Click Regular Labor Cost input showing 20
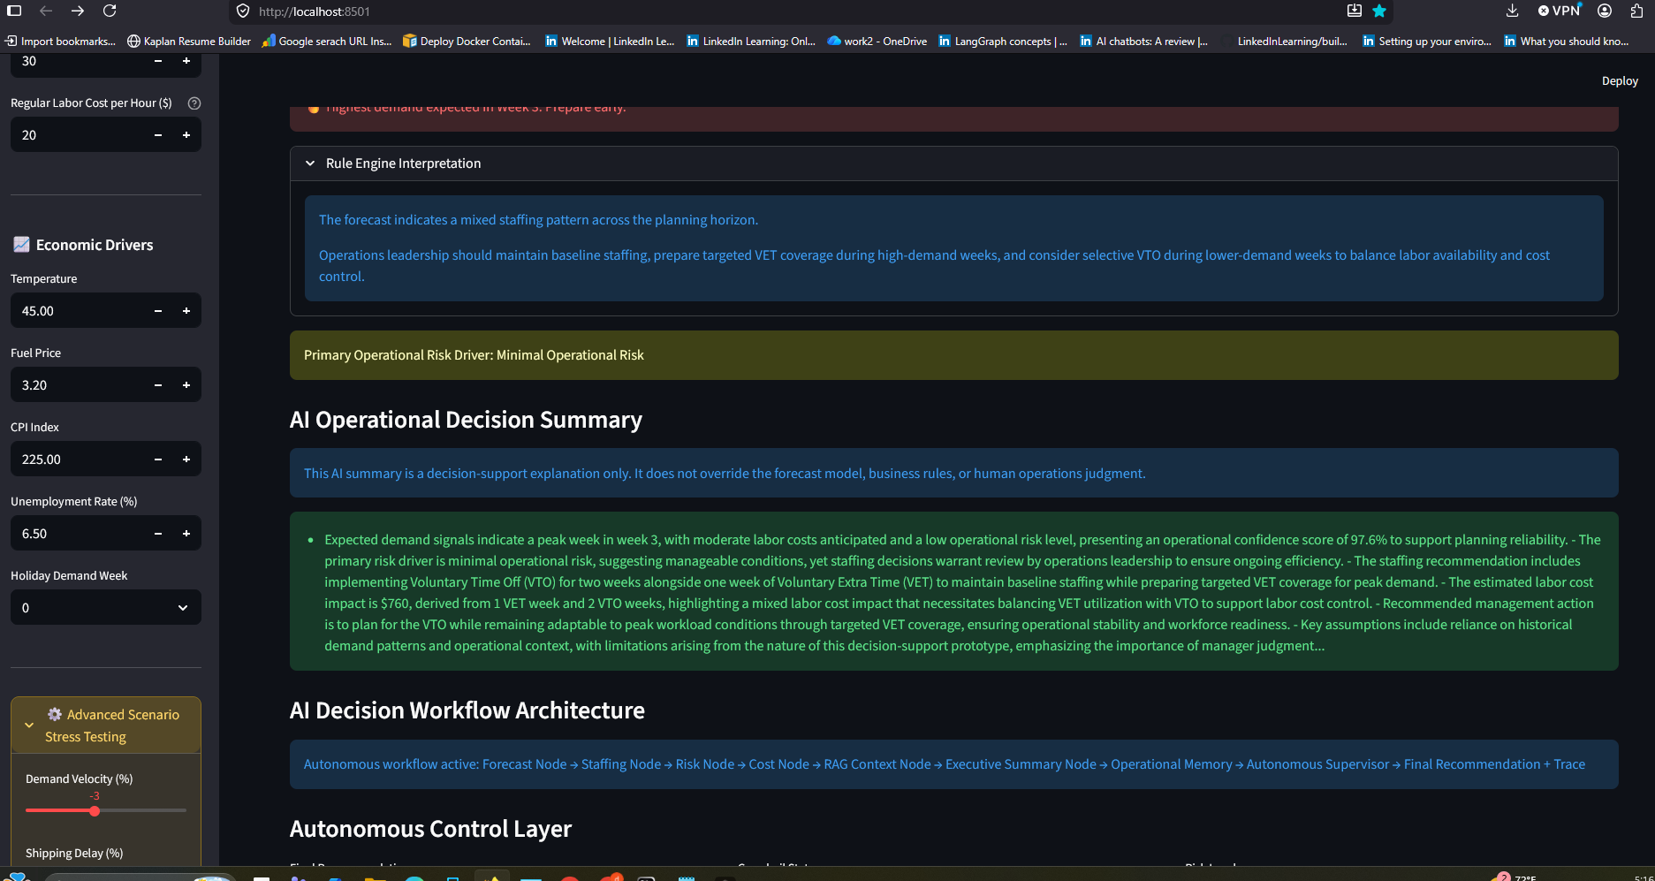The image size is (1655, 881). click(x=78, y=135)
